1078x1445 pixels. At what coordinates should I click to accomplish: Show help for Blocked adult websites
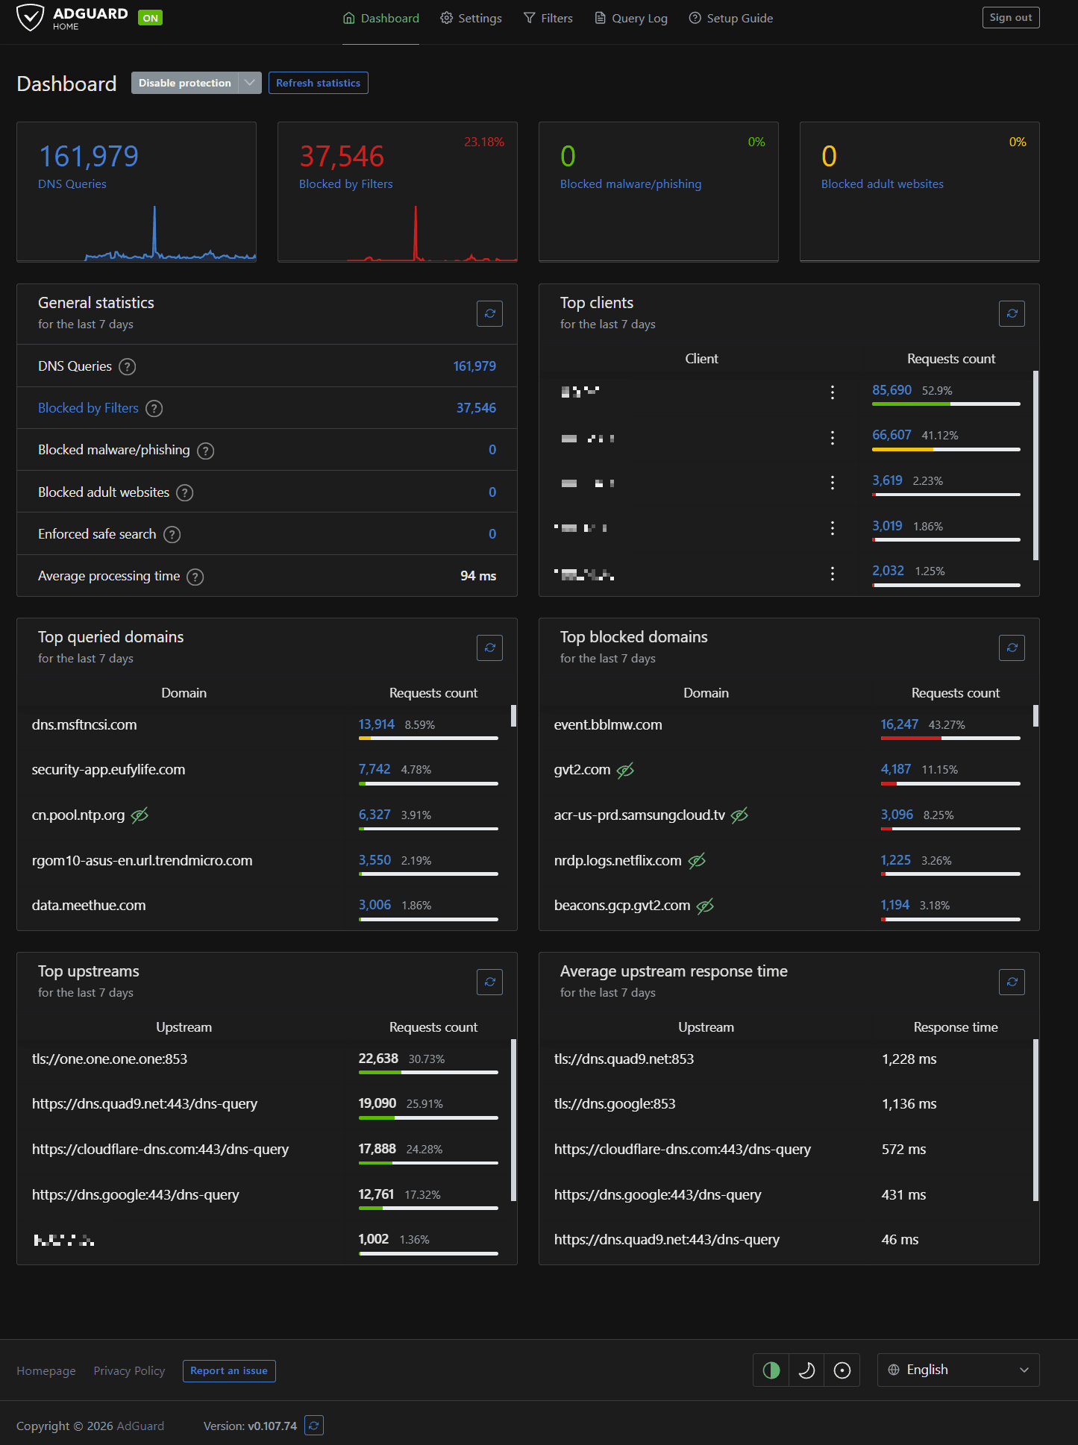[185, 492]
